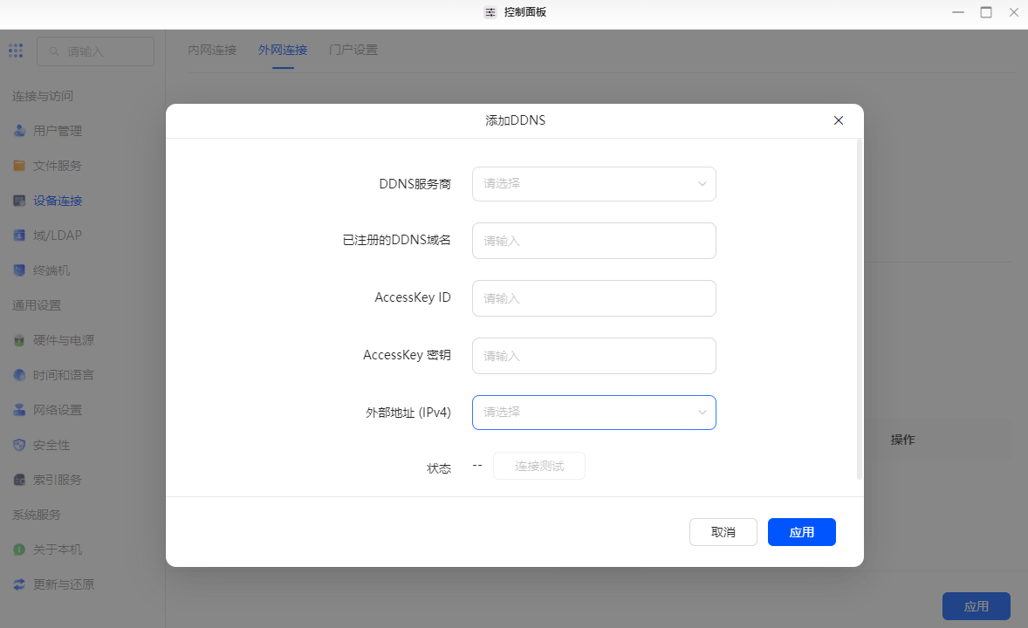Open the 域/LDAP sidebar icon

tap(20, 235)
